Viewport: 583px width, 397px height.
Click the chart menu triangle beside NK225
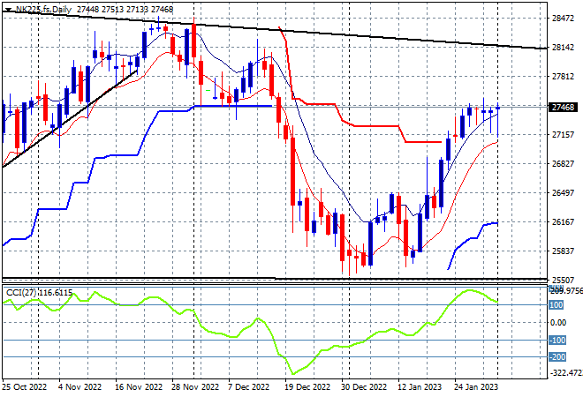point(8,10)
